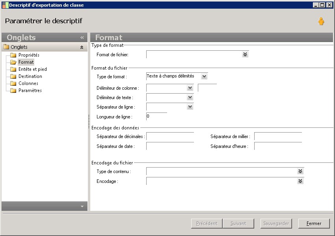The image size is (335, 236).
Task: Expand the Séparateur de ligne dropdown
Action: [x=190, y=107]
